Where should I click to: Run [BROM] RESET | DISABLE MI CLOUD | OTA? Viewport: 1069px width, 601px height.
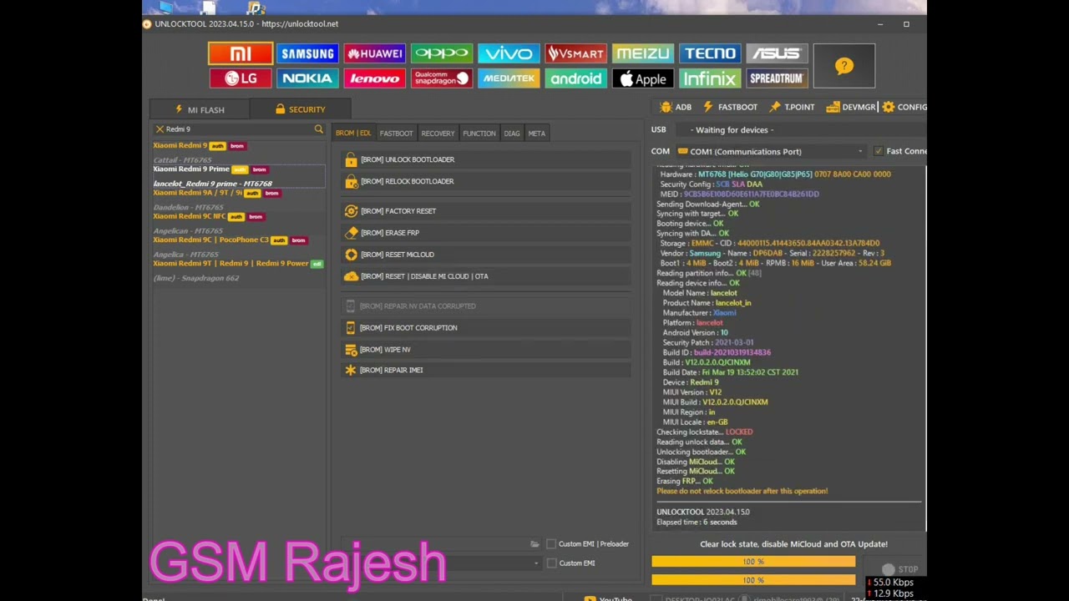click(487, 276)
